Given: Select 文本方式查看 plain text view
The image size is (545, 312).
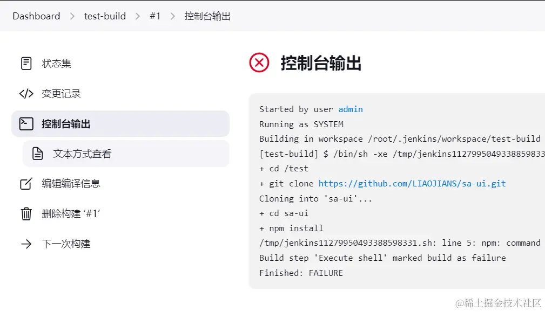Looking at the screenshot, I should (82, 154).
